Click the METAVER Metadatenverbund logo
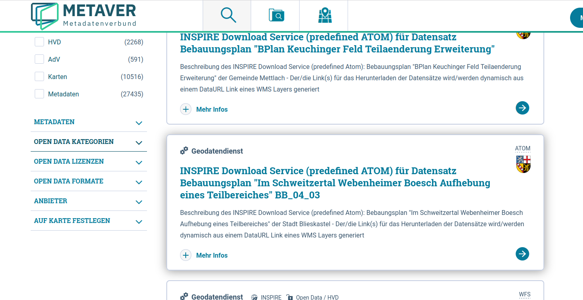Screen dimensions: 583x300 tap(84, 16)
